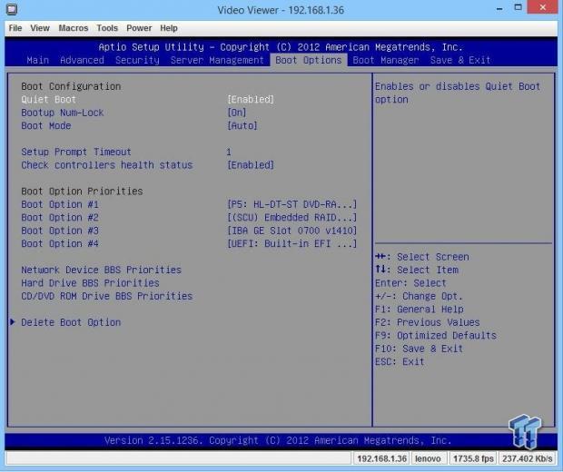Click the lenovo status bar field
The width and height of the screenshot is (563, 472).
pyautogui.click(x=429, y=458)
